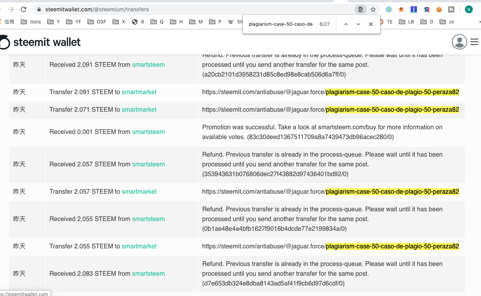
Task: Open the X bookmark folder
Action: click(119, 22)
